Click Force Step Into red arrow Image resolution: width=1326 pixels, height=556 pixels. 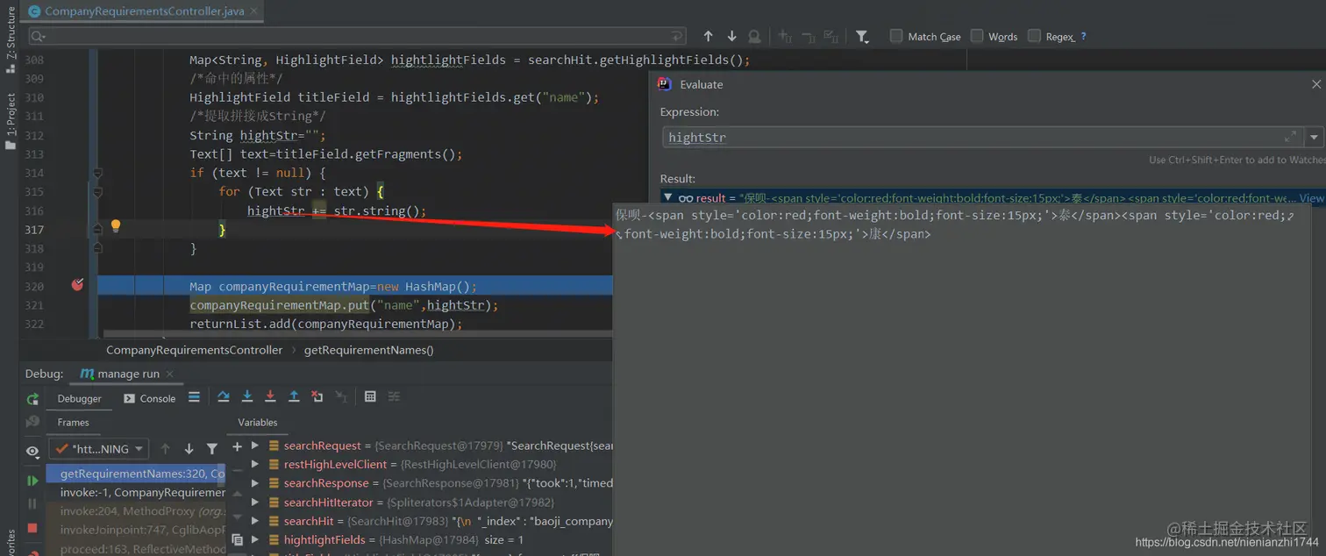(x=270, y=397)
